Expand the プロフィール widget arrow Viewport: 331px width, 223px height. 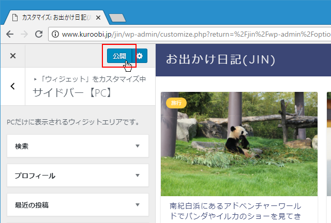pyautogui.click(x=137, y=176)
